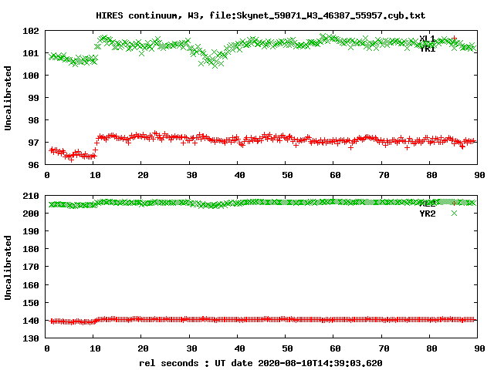Image resolution: width=494 pixels, height=370 pixels.
Task: Click the y-axis tick value 98
Action: click(33, 120)
